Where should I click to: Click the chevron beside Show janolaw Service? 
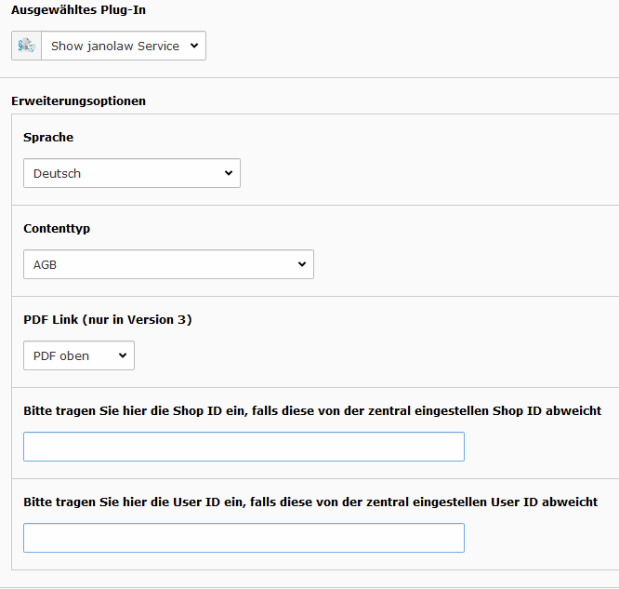194,46
